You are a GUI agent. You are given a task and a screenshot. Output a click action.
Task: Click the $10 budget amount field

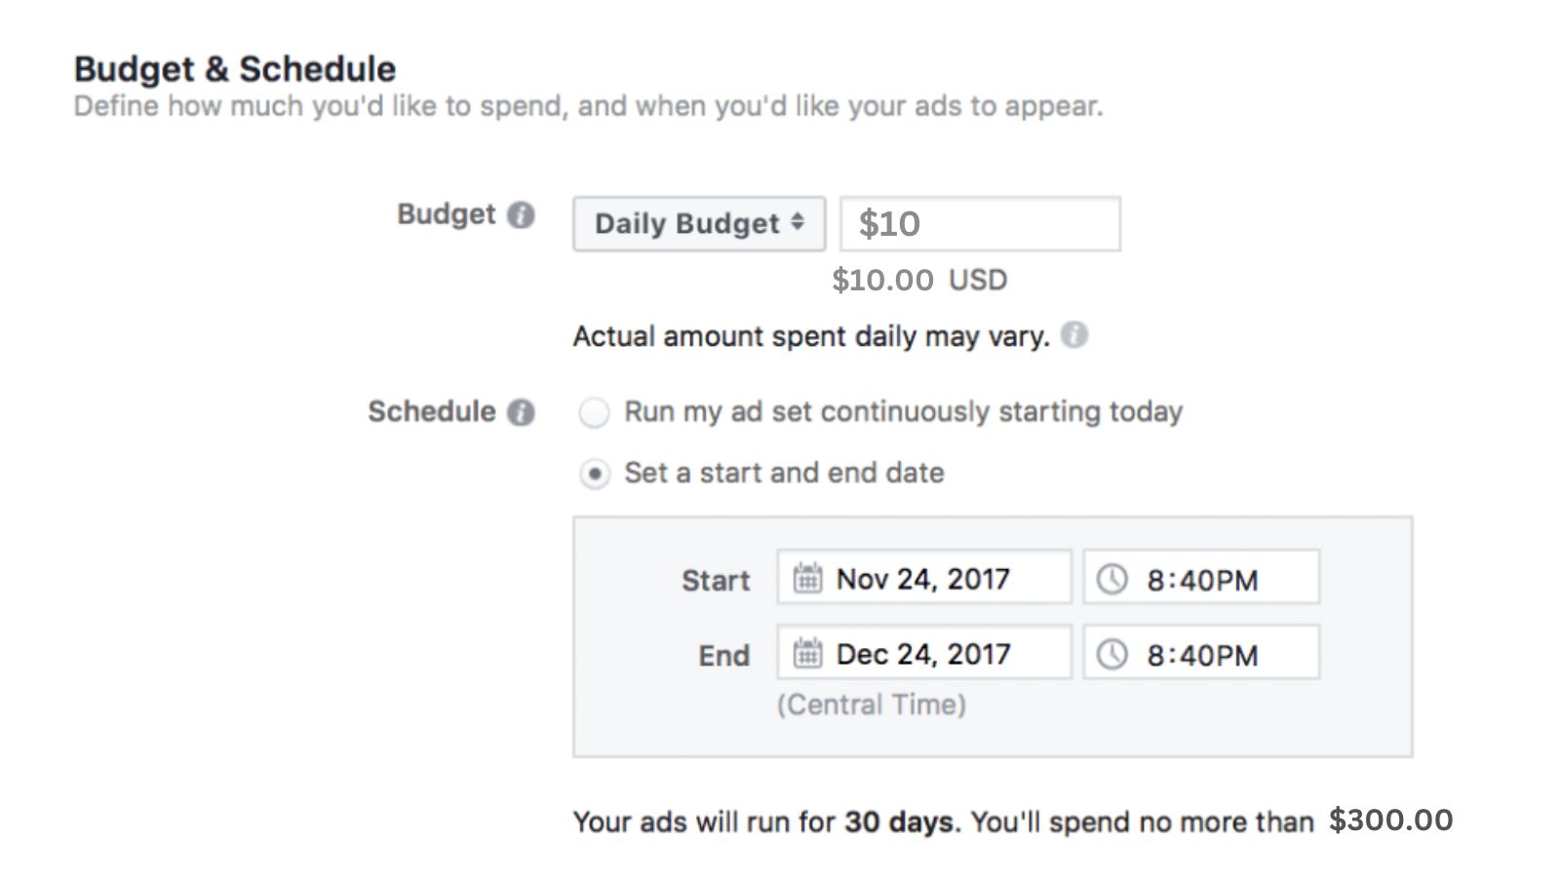pos(980,224)
